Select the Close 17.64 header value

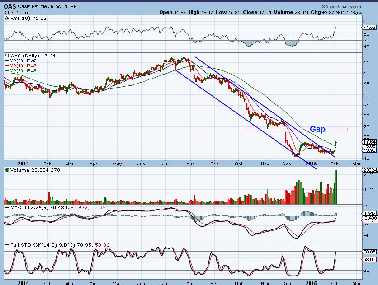257,12
